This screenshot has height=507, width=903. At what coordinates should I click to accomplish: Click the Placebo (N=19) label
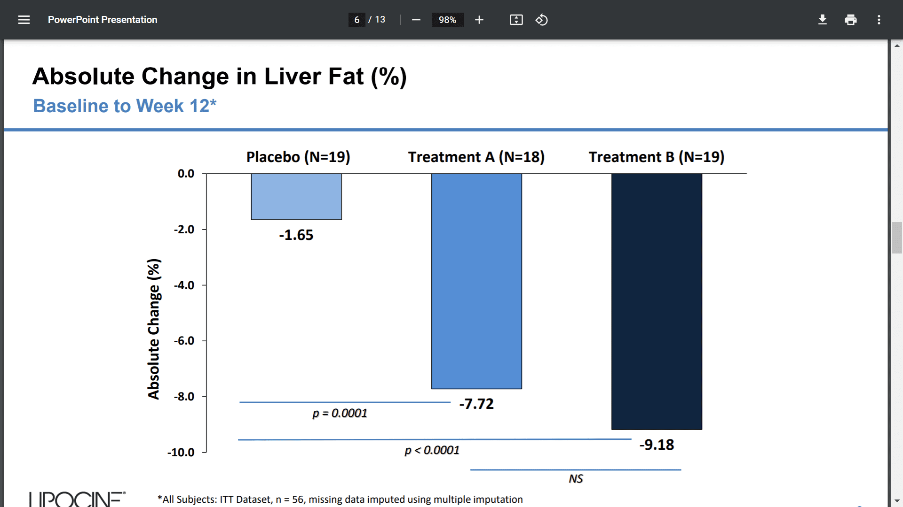click(x=298, y=157)
